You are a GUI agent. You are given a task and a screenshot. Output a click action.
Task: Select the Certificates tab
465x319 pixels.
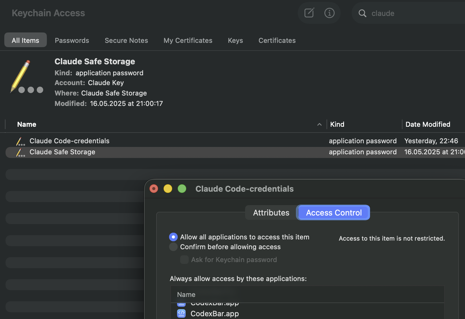[277, 40]
